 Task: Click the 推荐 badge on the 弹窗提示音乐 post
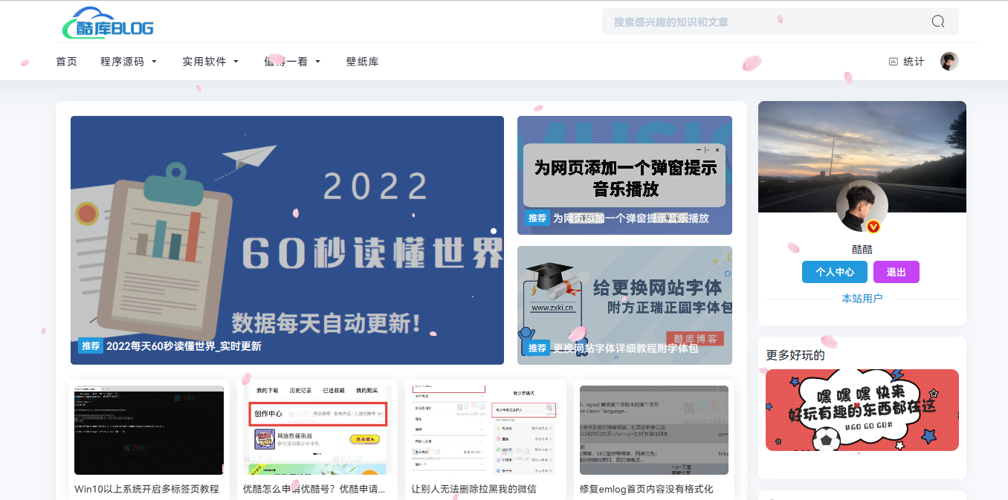tap(537, 218)
